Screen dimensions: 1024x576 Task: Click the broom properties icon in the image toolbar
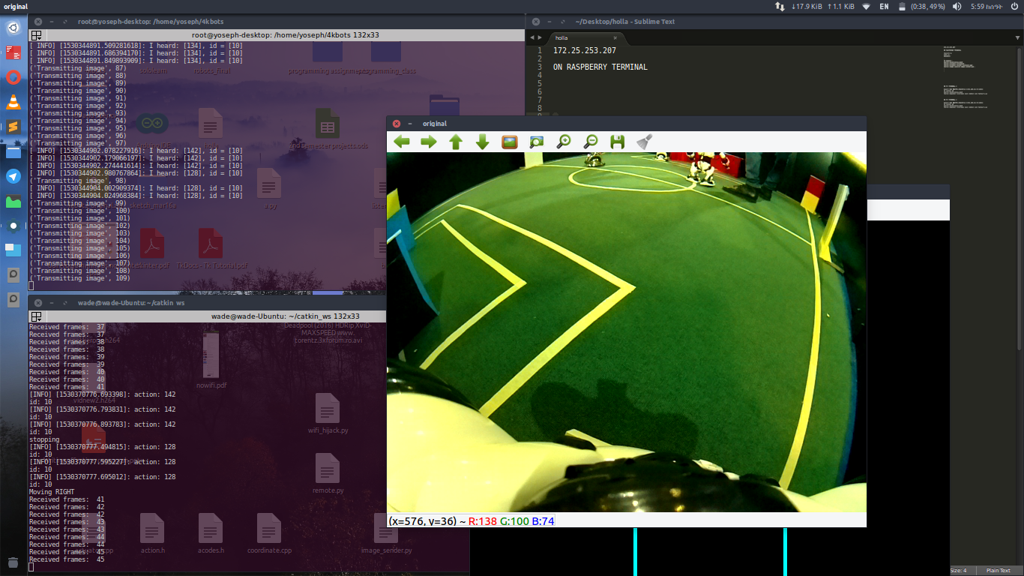[x=645, y=142]
